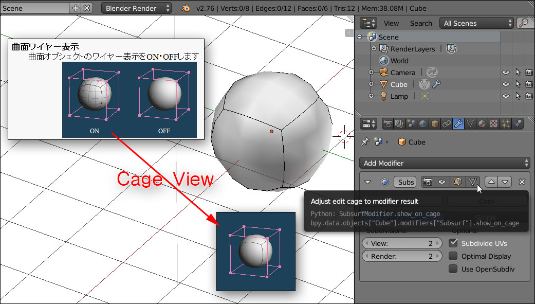Enable the Use OpenSubdiv checkbox
Image resolution: width=535 pixels, height=304 pixels.
coord(453,269)
